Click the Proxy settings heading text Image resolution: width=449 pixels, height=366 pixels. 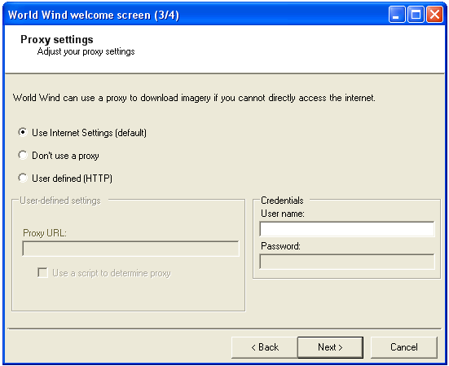click(x=57, y=39)
